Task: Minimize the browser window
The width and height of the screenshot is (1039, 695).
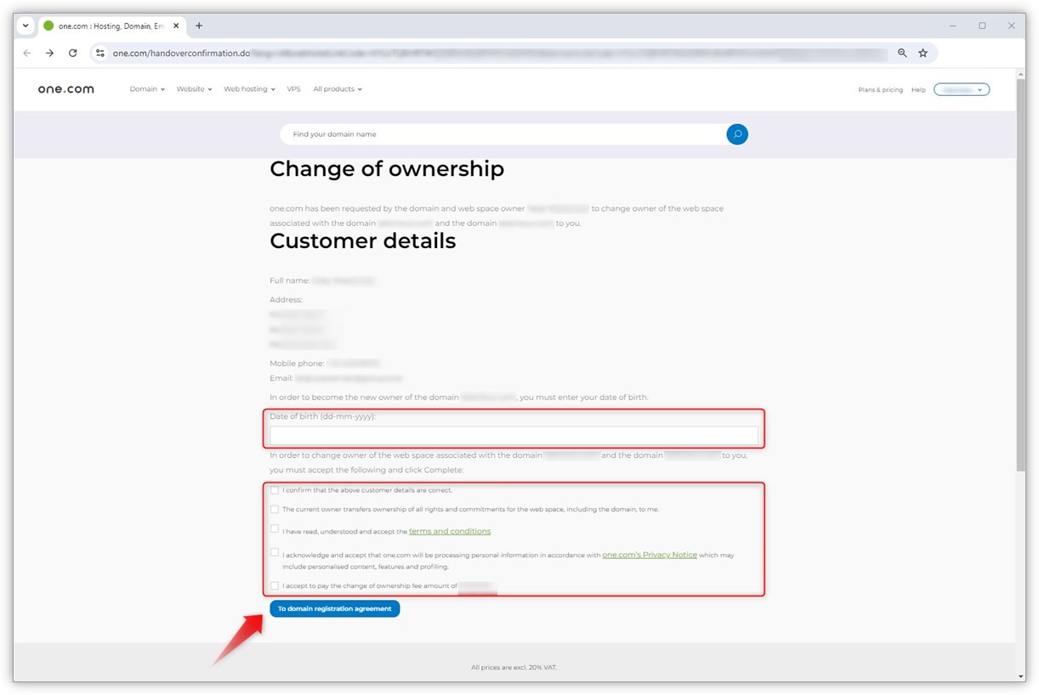Action: [953, 25]
